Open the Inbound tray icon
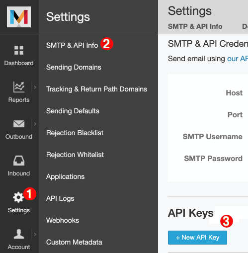Screen dimensions: 248x253 pyautogui.click(x=19, y=161)
